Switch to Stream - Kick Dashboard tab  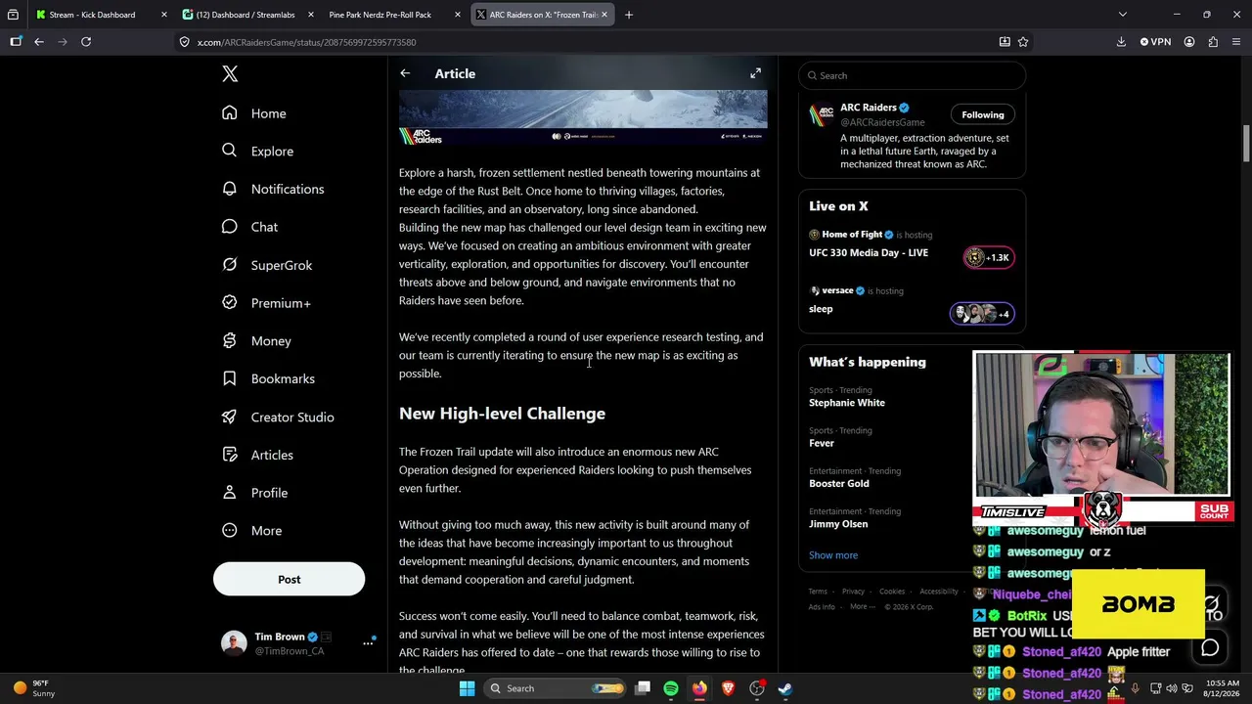[x=92, y=15]
